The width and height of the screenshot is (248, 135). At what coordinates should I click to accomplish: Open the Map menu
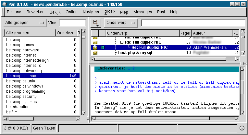coord(124,12)
